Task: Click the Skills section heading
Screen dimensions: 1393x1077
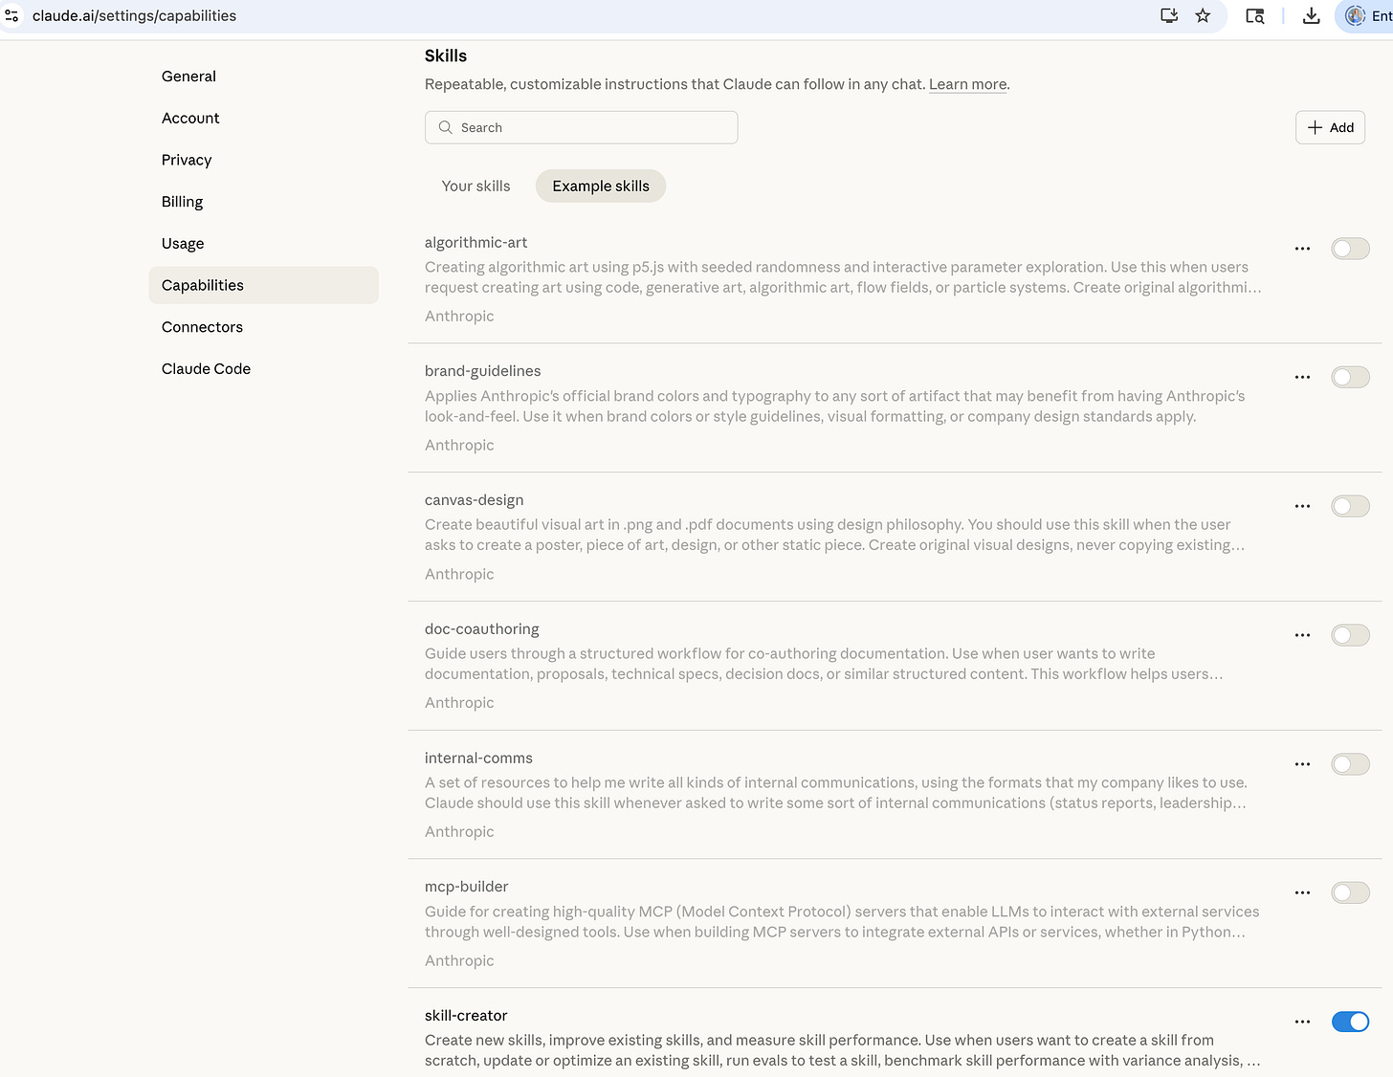Action: [446, 55]
